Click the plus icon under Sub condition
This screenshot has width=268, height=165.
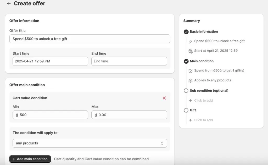click(x=191, y=101)
